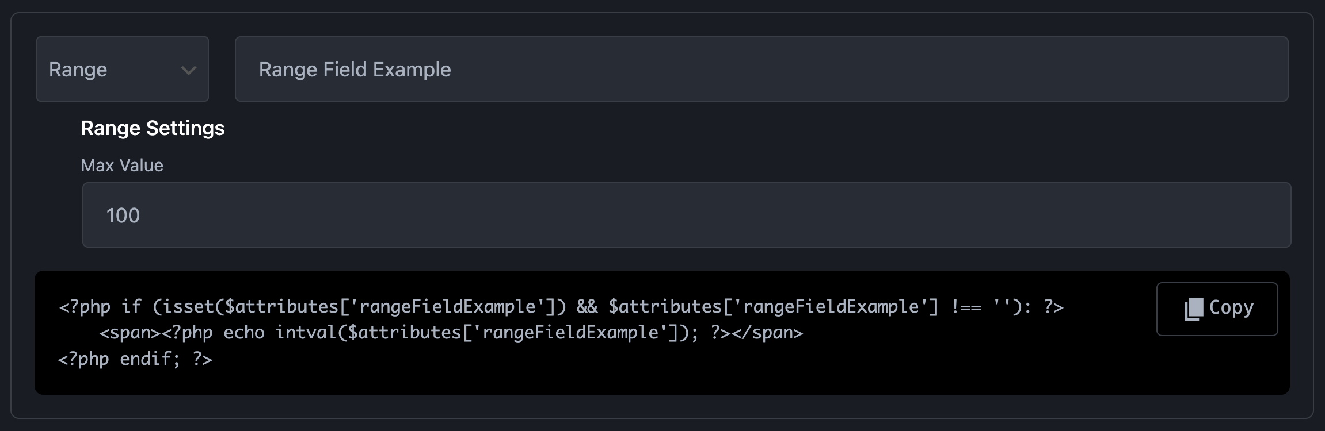The width and height of the screenshot is (1325, 431).
Task: Click the closing span tag in code
Action: pyautogui.click(x=767, y=333)
